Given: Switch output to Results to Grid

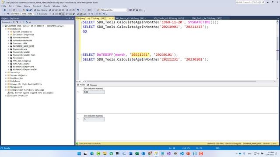Looking at the screenshot, I should (x=81, y=14).
